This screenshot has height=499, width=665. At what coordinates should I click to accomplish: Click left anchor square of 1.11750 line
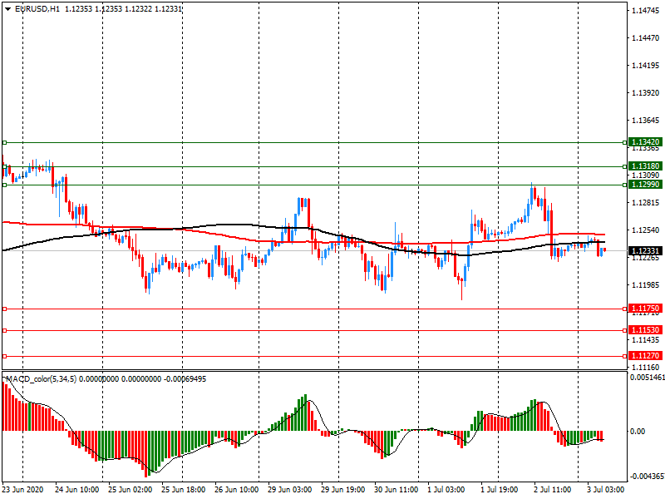[4, 309]
